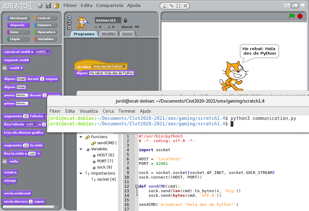The height and width of the screenshot is (211, 309).
Task: Open the terminal's Edita menu
Action: tap(70, 111)
